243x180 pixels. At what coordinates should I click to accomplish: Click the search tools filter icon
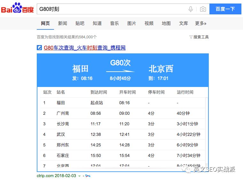coord(191,37)
